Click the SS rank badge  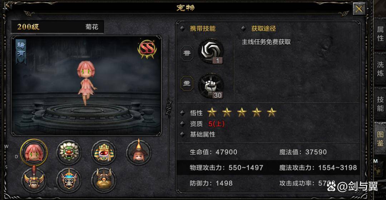tap(147, 49)
